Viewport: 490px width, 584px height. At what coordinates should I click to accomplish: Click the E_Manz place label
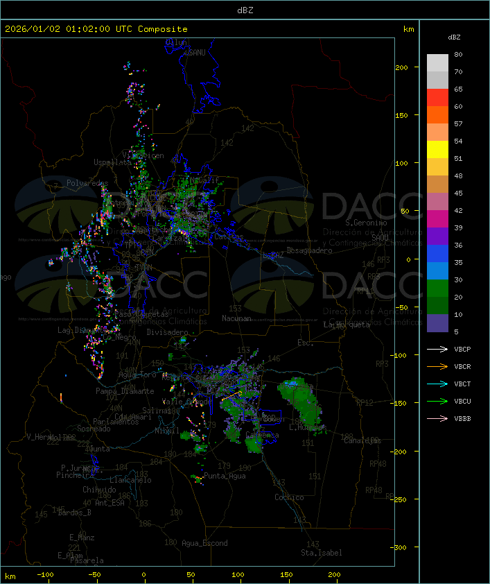point(82,538)
